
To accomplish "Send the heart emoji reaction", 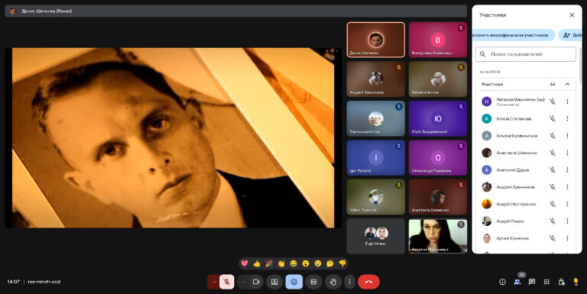I will tap(245, 263).
